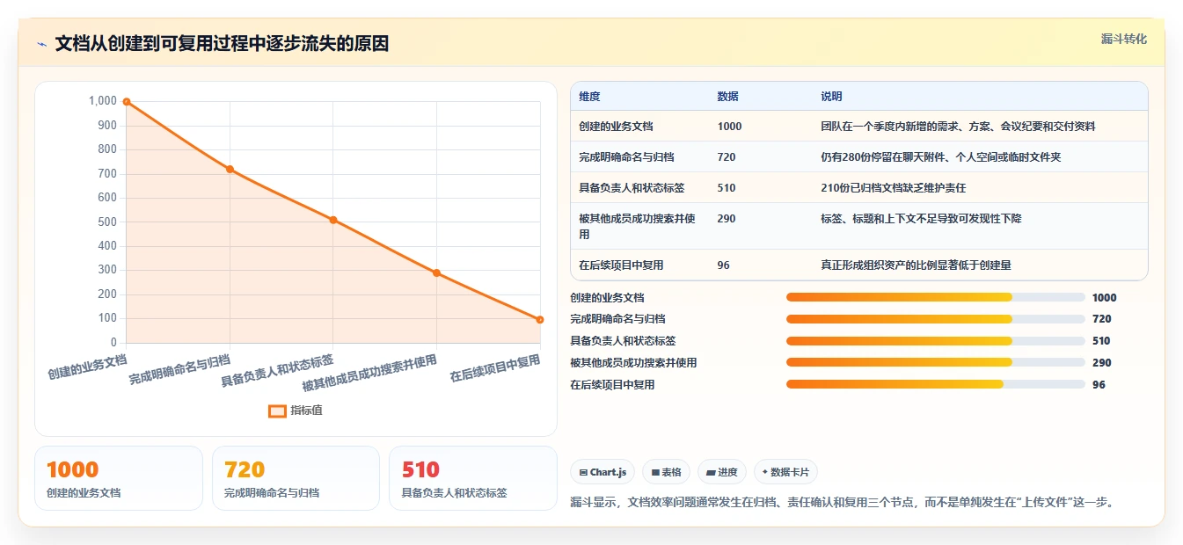Click the progress value 96 label

tap(1099, 384)
